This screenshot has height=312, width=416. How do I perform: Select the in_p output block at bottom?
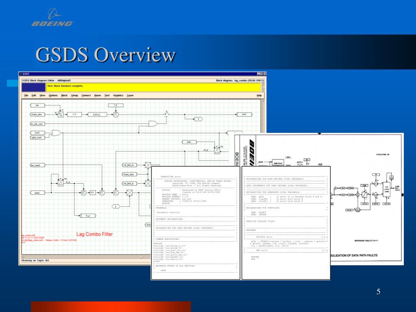[88, 216]
